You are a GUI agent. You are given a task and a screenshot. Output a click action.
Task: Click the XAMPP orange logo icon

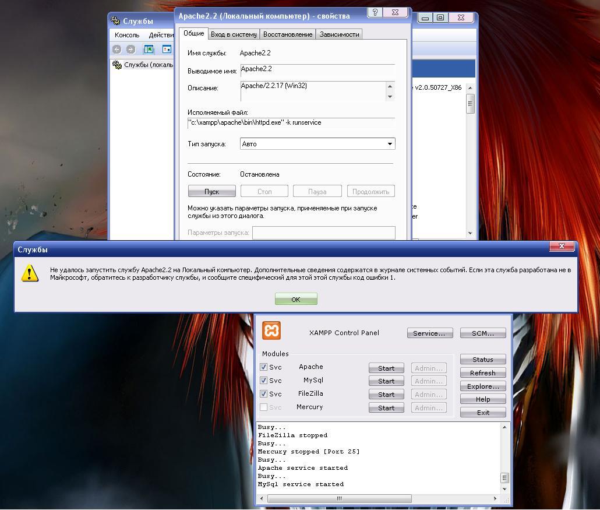[271, 330]
